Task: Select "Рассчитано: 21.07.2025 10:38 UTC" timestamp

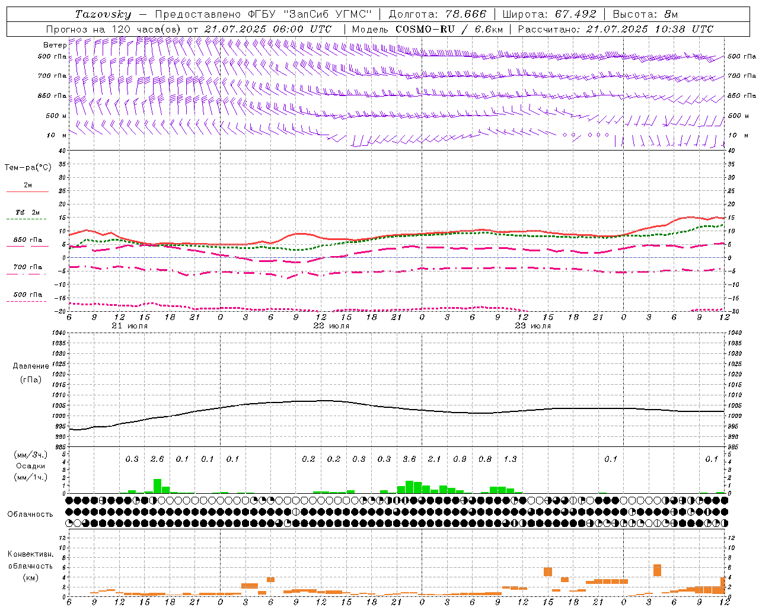Action: coord(615,29)
